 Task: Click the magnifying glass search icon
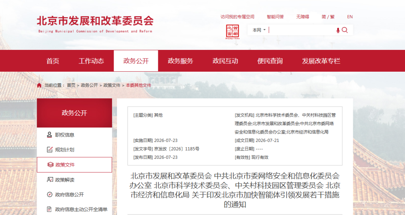(x=345, y=30)
